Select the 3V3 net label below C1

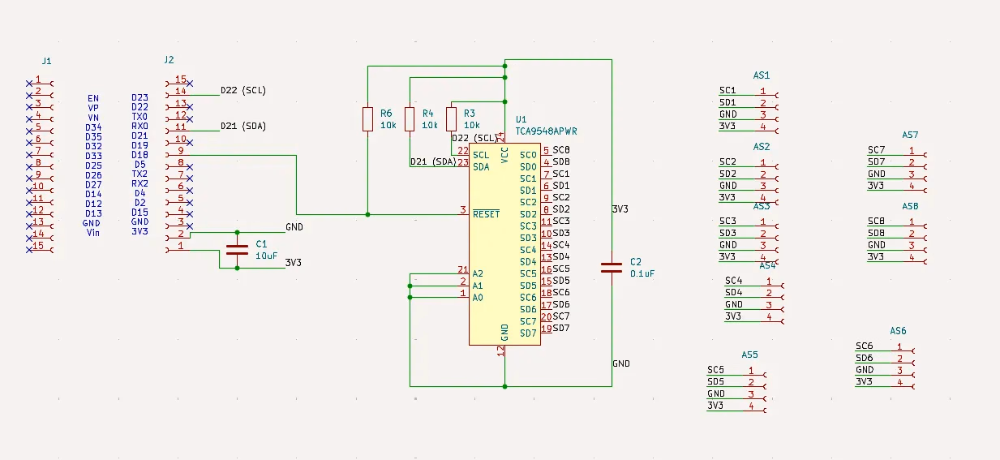[294, 263]
